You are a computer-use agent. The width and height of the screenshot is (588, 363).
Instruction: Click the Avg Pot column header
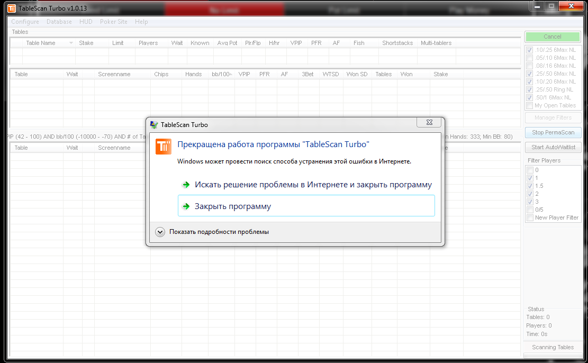pos(227,43)
